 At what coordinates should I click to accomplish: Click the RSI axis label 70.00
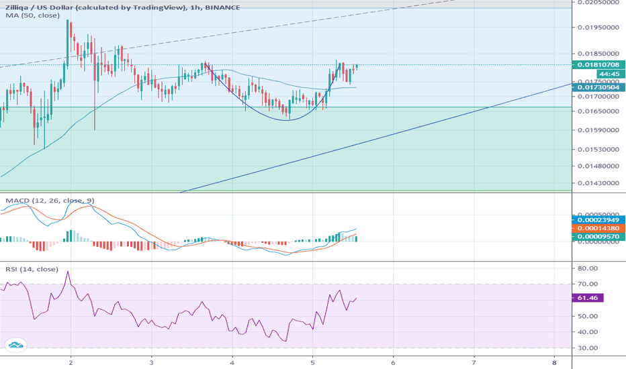coord(588,284)
